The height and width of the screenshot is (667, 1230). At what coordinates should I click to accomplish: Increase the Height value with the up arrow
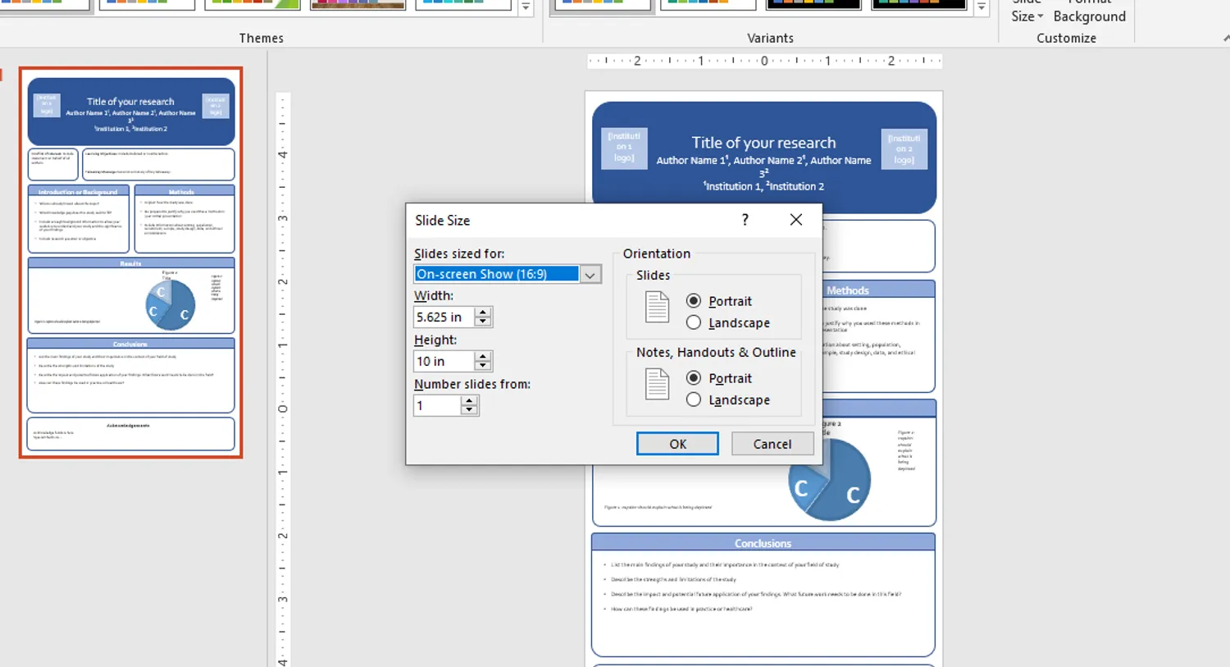pos(483,356)
